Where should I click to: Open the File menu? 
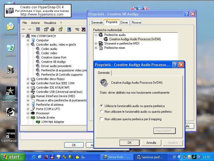click(x=25, y=23)
